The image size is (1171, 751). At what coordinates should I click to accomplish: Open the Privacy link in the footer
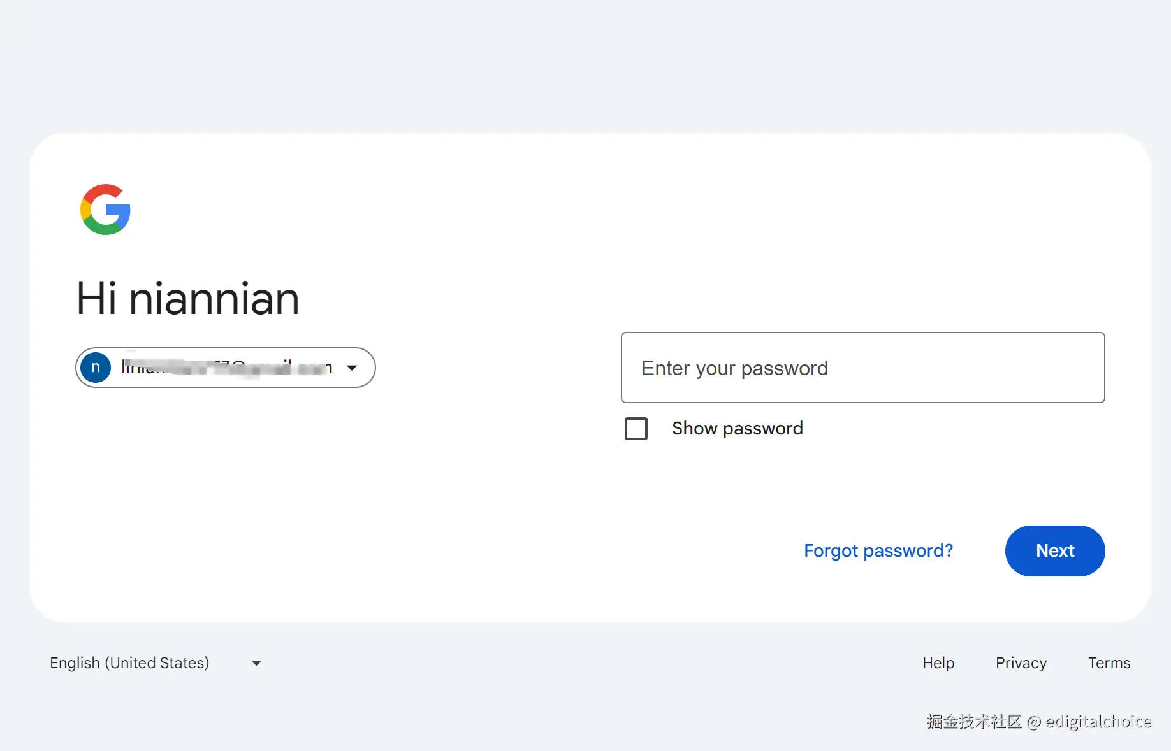[1021, 663]
